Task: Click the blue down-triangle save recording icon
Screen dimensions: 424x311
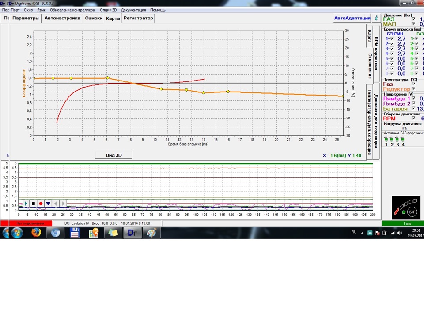Action: pos(48,203)
